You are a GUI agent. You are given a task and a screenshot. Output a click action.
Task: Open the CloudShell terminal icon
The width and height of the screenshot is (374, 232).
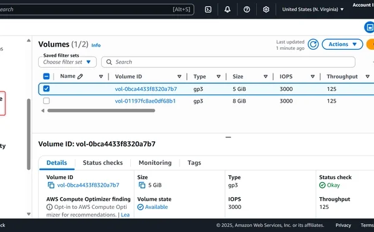point(208,9)
